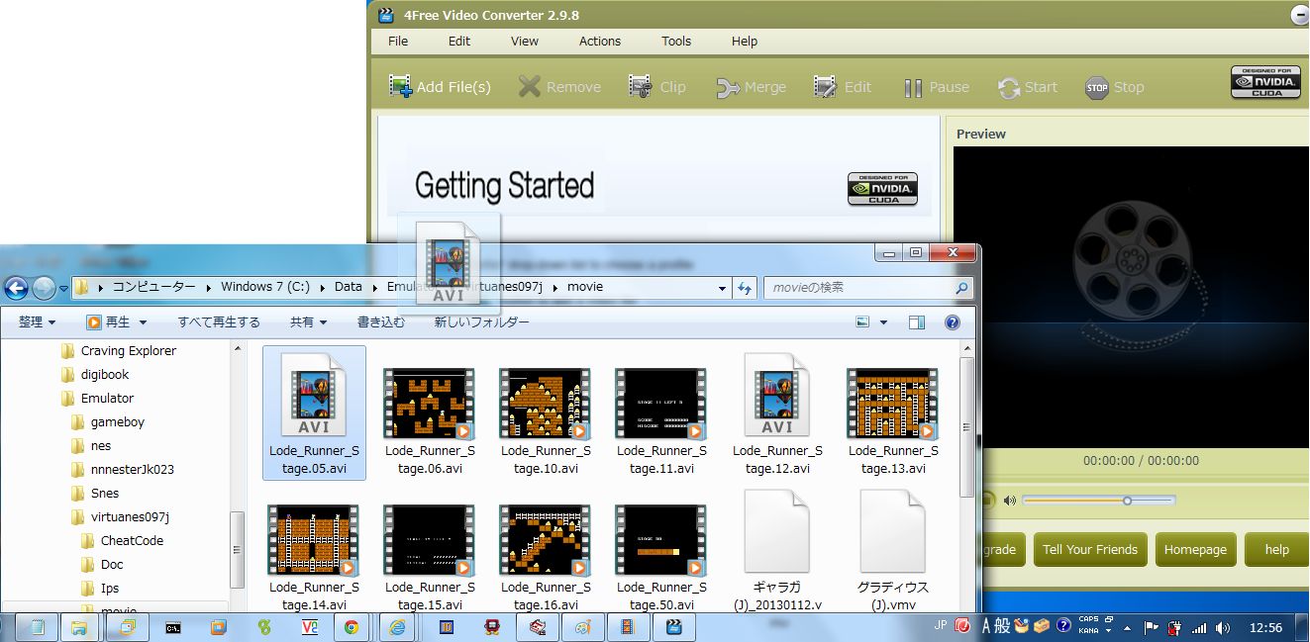The image size is (1310, 642).
Task: Click 新しいフォルダー to create a folder
Action: click(481, 322)
